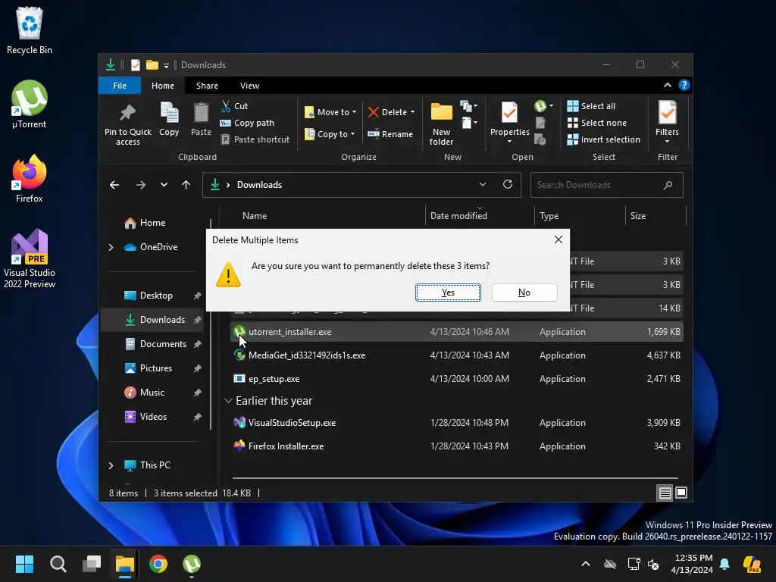Switch to the Home ribbon tab
The image size is (776, 582).
[x=163, y=86]
